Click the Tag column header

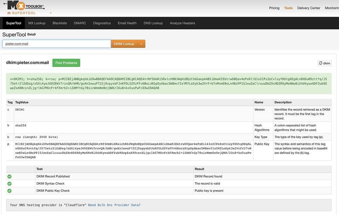(10, 102)
